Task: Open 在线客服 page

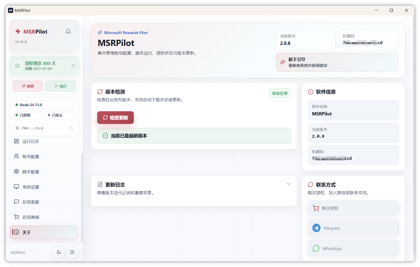Action: pyautogui.click(x=43, y=202)
